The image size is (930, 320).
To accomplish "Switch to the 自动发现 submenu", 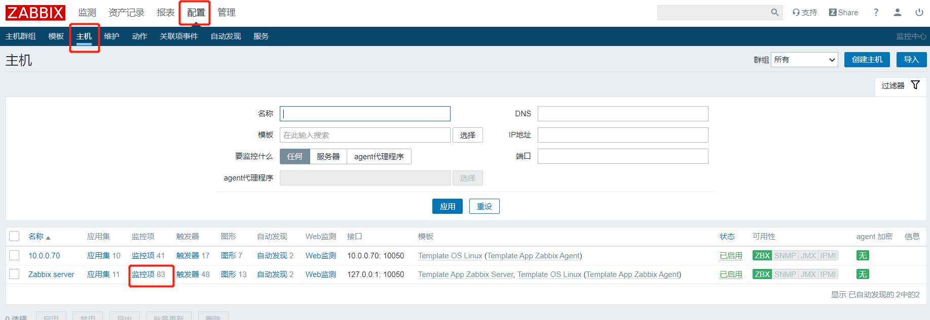I will click(226, 36).
